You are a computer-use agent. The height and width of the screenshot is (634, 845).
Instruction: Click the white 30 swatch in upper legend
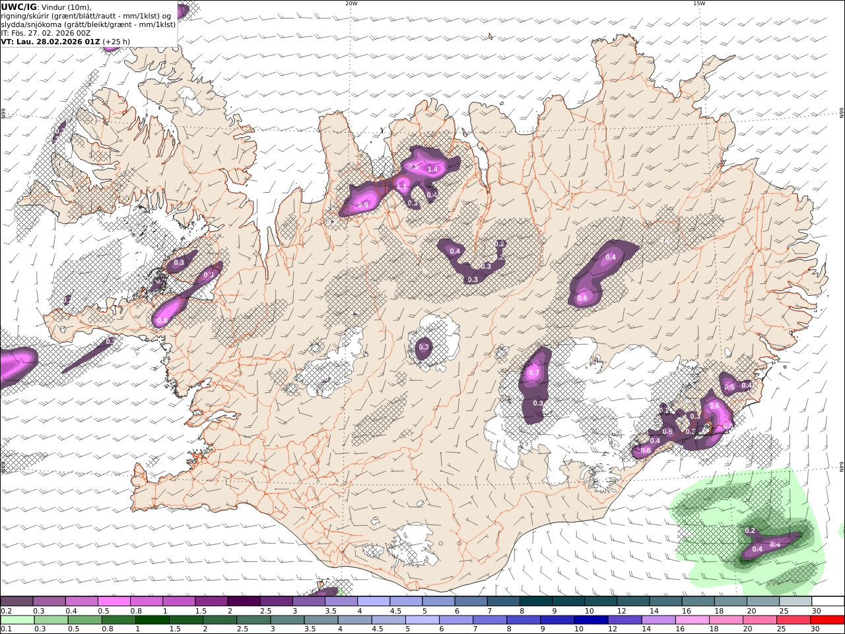[828, 602]
